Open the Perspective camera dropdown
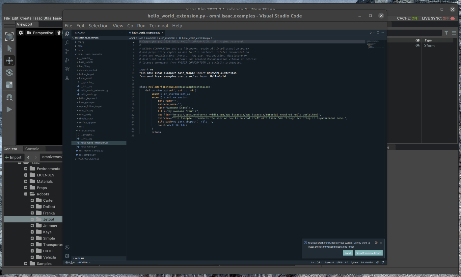Screen dimensions: 461x277 [x=40, y=33]
